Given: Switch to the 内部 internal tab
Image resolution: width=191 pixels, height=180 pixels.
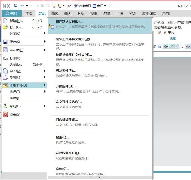Looking at the screenshot, I should (166, 13).
